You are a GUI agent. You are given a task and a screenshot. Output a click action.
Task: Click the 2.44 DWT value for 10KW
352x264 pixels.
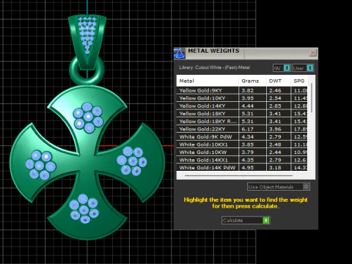[x=275, y=153]
